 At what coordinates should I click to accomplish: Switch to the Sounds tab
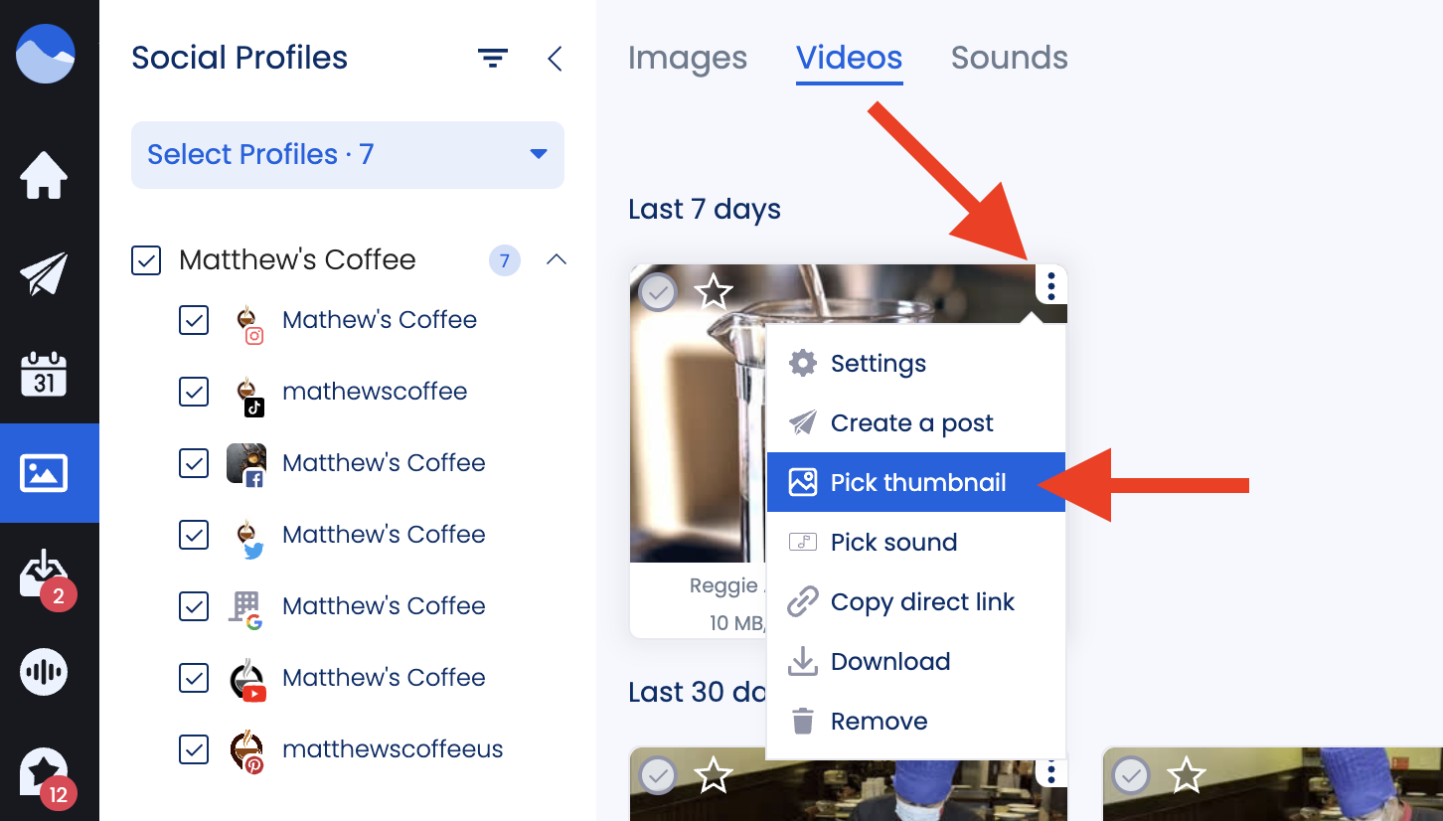1010,59
